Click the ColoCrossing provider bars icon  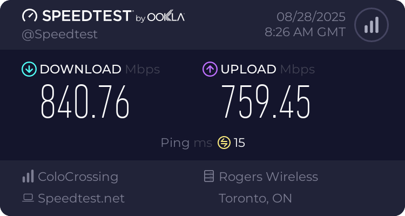point(28,177)
